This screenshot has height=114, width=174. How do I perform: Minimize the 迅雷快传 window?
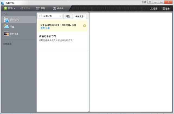[155, 2]
